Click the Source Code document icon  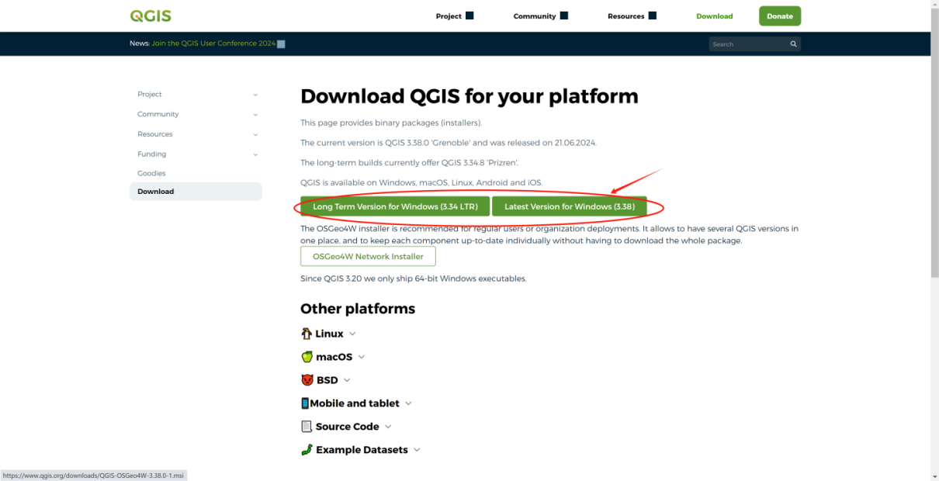[x=307, y=427]
